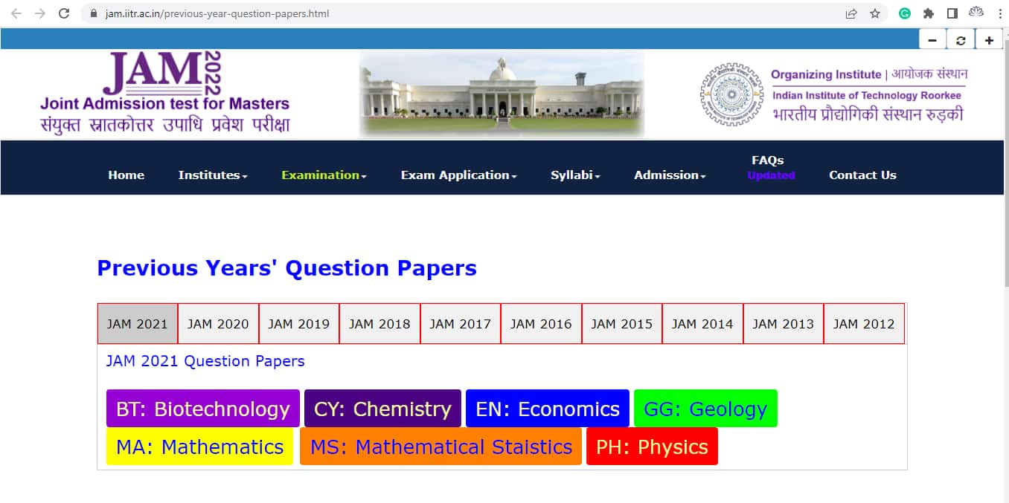1009x503 pixels.
Task: Click the minus font-size button
Action: tap(932, 40)
